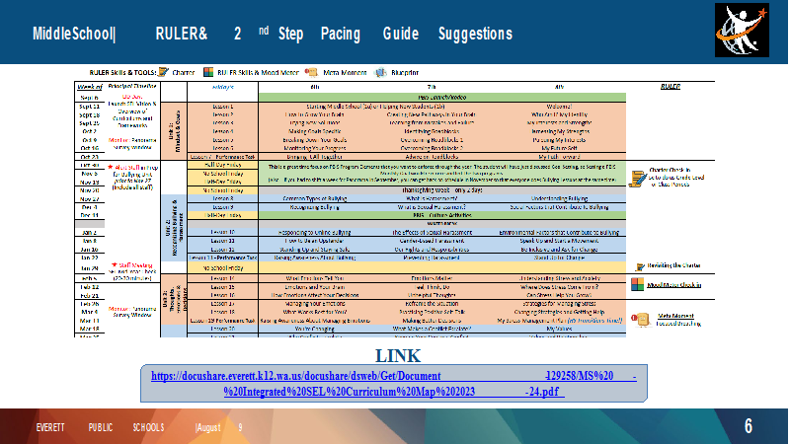The width and height of the screenshot is (790, 444).
Task: Click the LINK heading above the URL
Action: [398, 356]
